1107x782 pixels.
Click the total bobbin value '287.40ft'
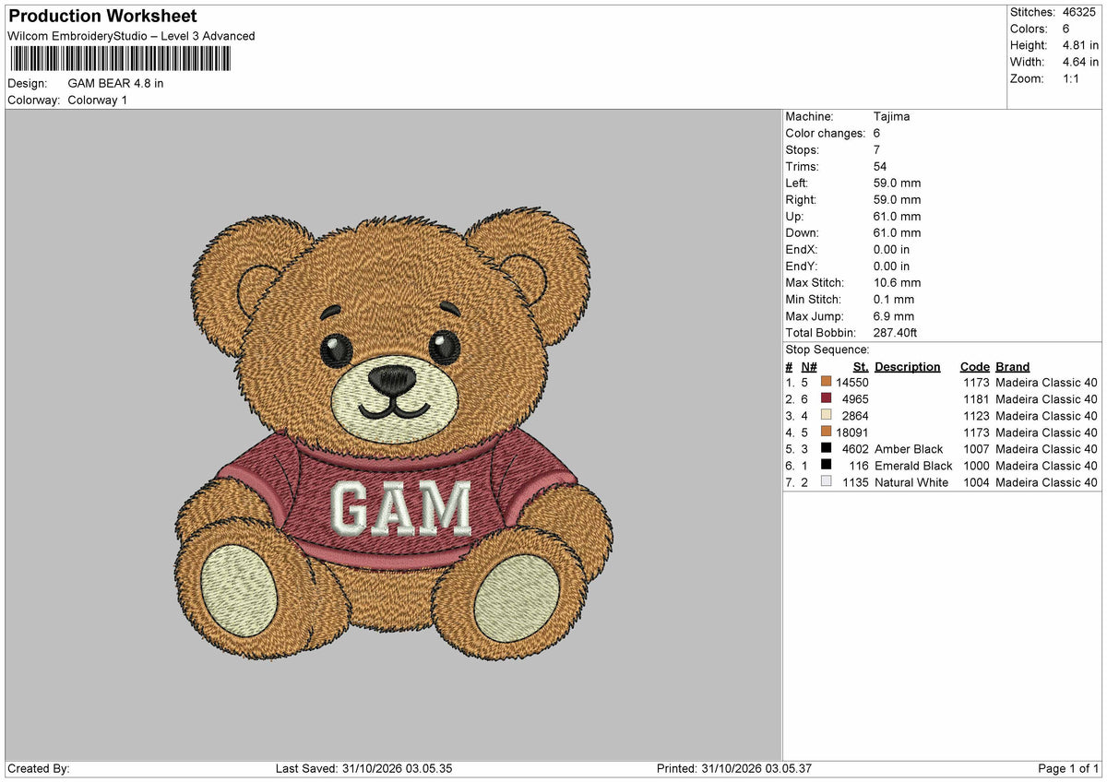point(895,332)
